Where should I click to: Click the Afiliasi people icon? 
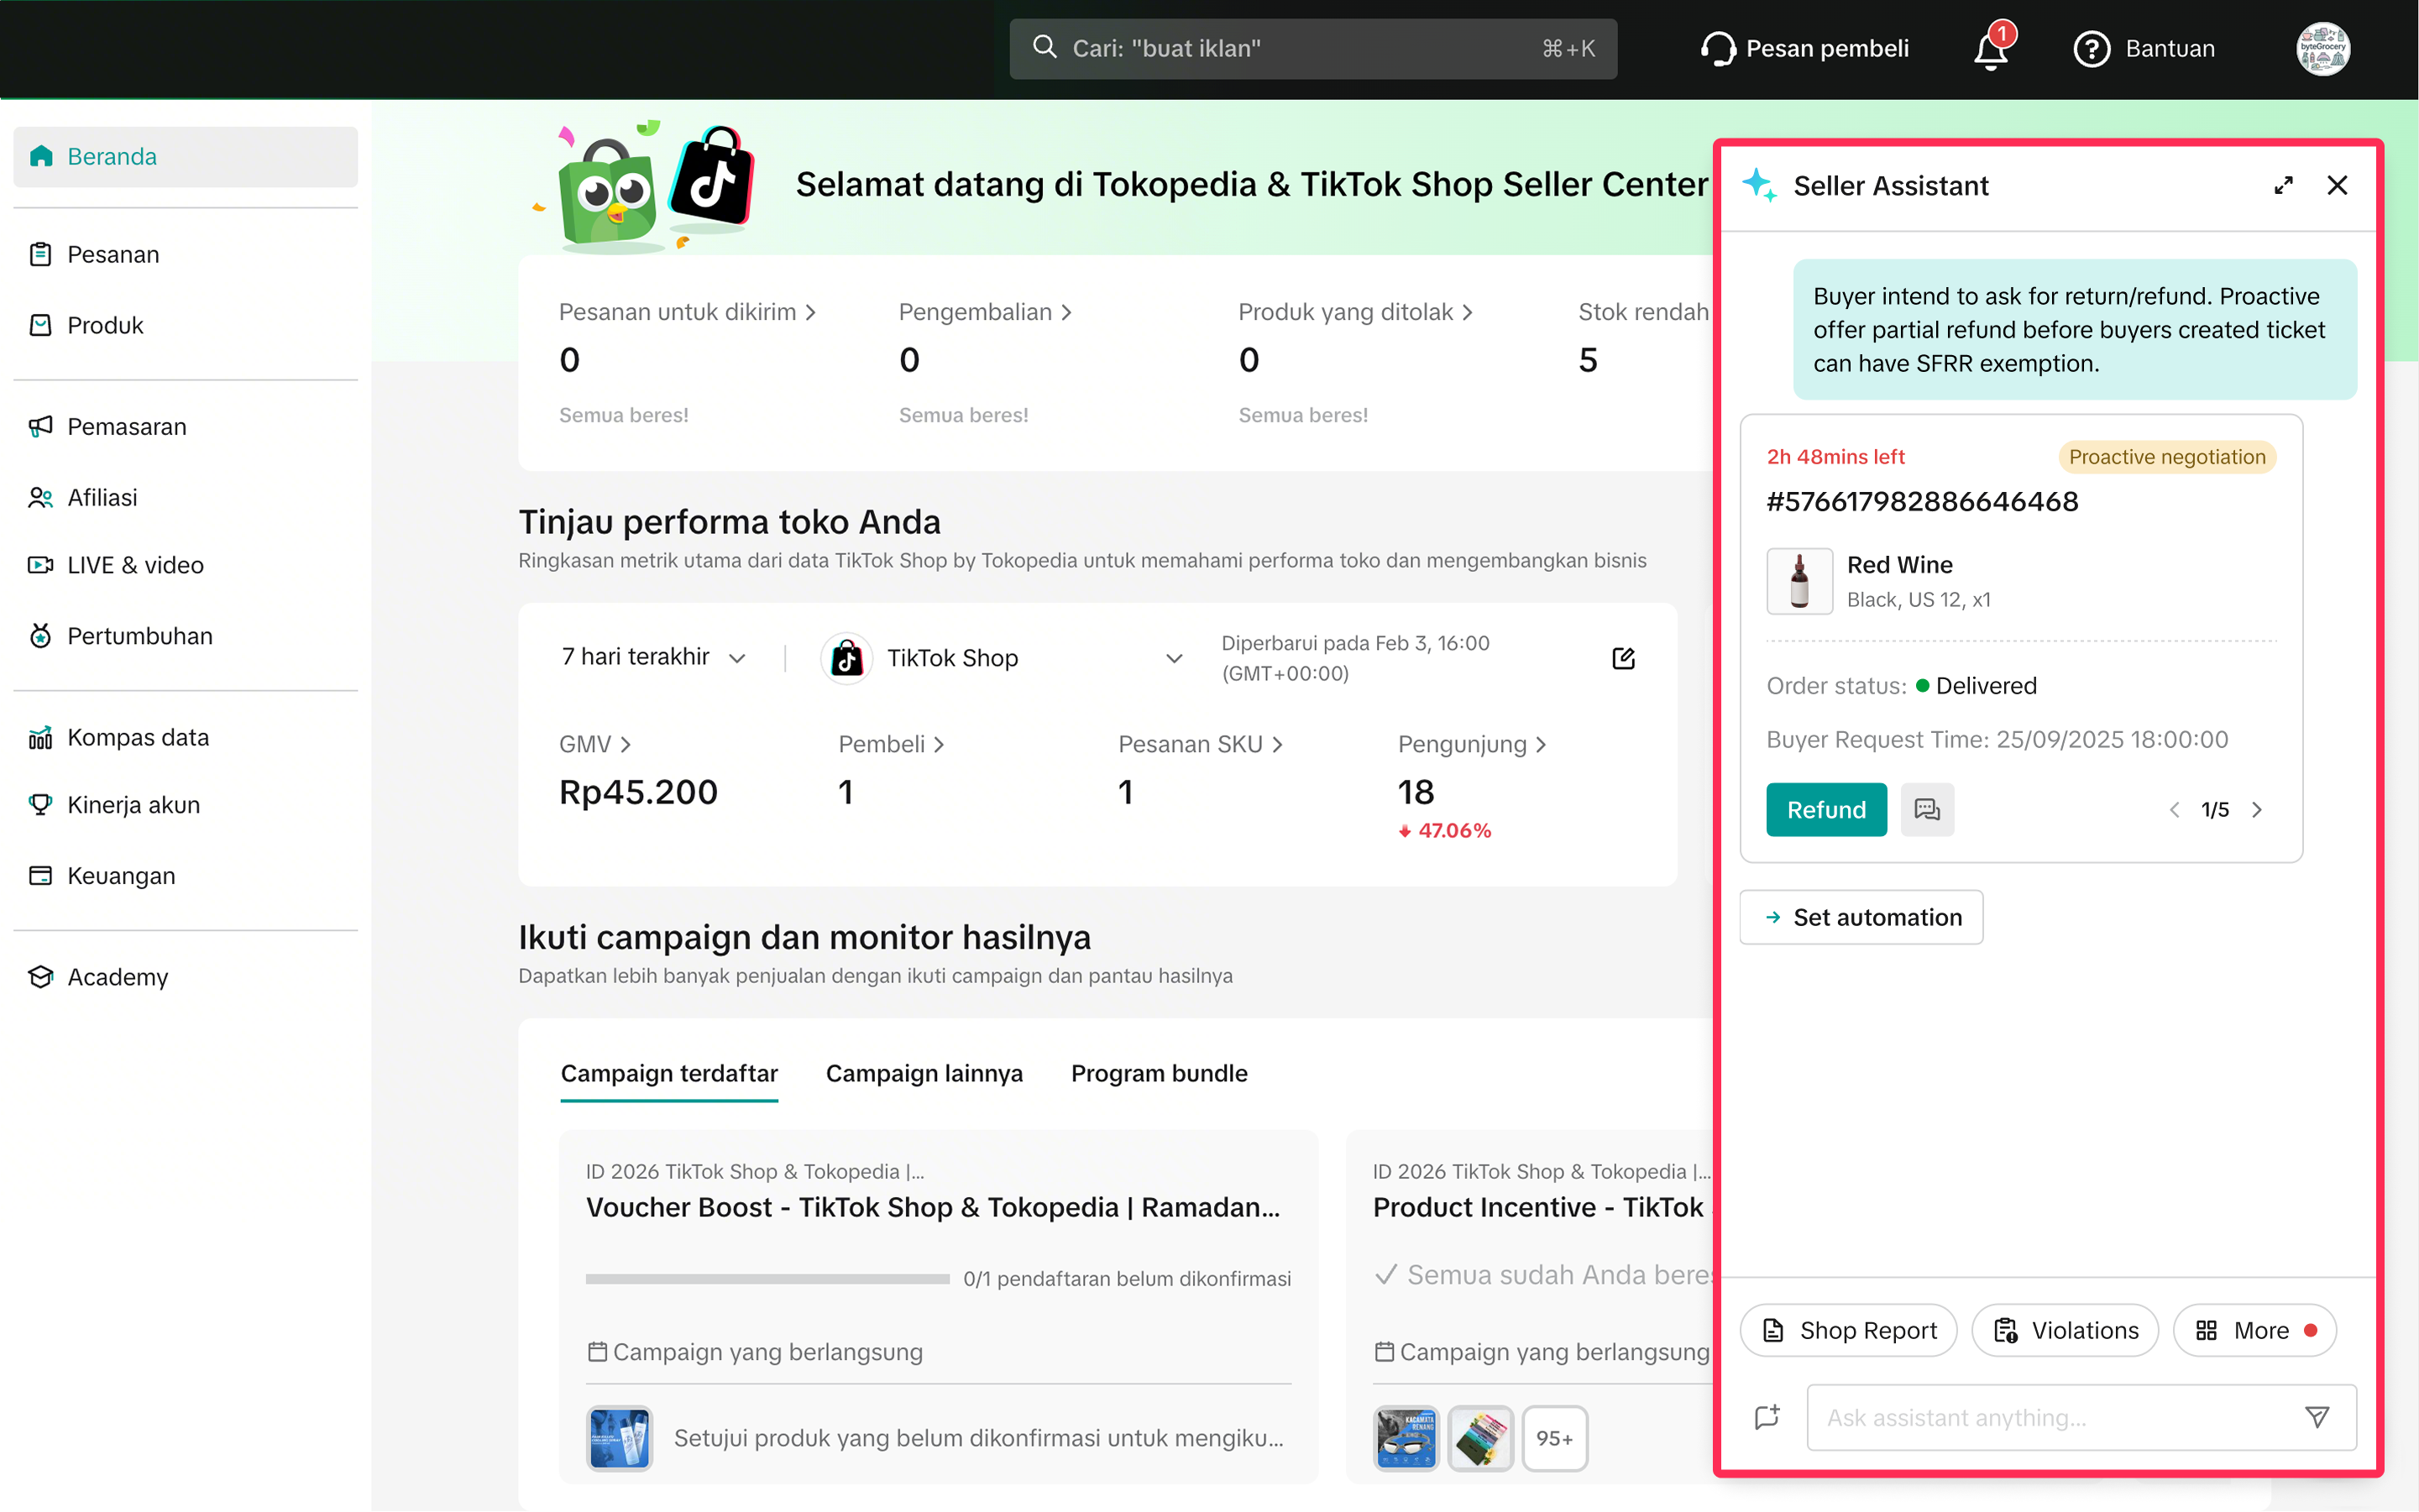tap(40, 497)
